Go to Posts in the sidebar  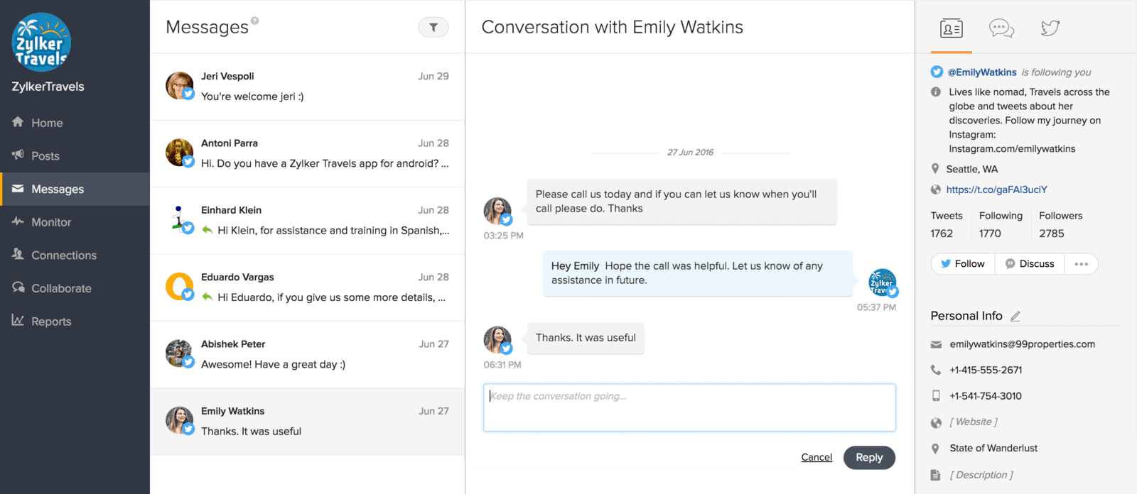(x=75, y=156)
